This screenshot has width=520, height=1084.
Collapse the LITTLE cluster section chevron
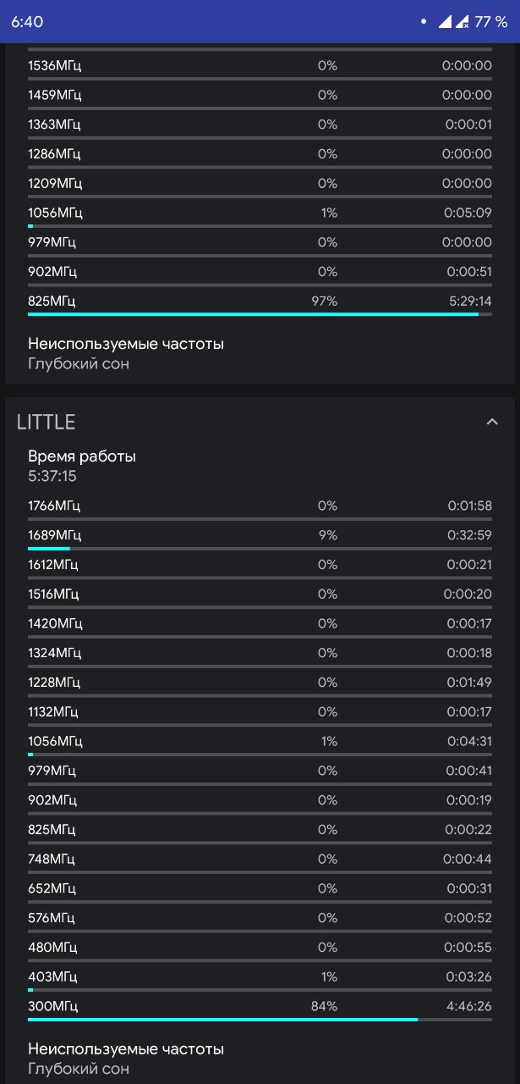point(492,422)
